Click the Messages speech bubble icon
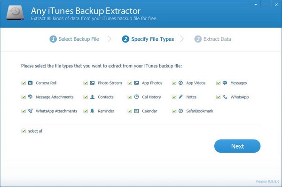This screenshot has width=282, height=187. (225, 83)
